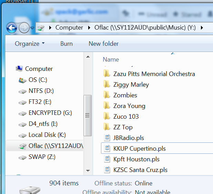213x194 pixels.
Task: Click the network drive icon in address bar
Action: click(x=41, y=28)
